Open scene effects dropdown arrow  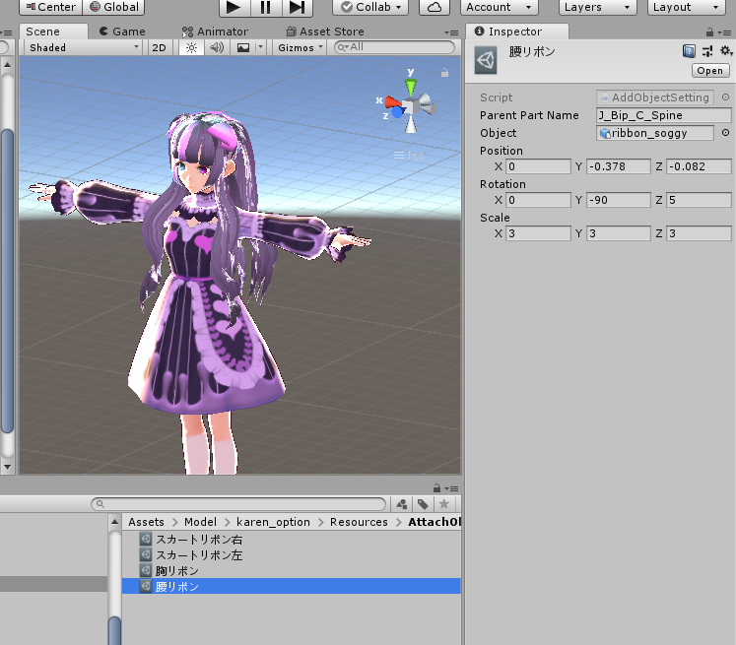pos(260,47)
